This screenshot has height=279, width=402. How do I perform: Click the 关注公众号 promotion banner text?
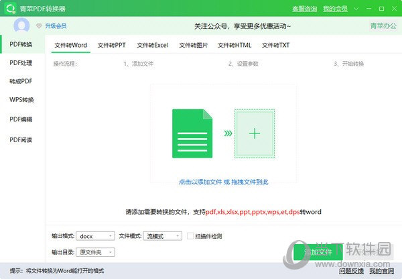(x=243, y=26)
